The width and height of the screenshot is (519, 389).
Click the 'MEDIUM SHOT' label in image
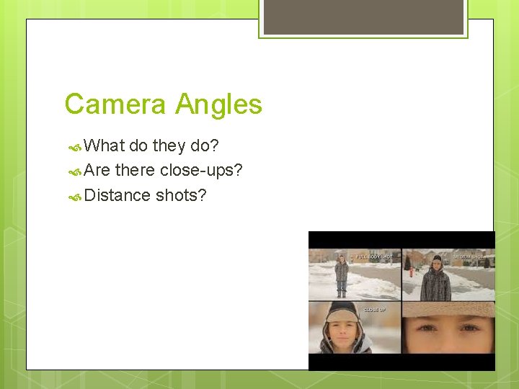468,256
